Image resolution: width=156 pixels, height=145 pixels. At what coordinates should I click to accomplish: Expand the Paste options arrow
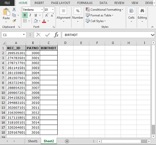tap(6, 22)
